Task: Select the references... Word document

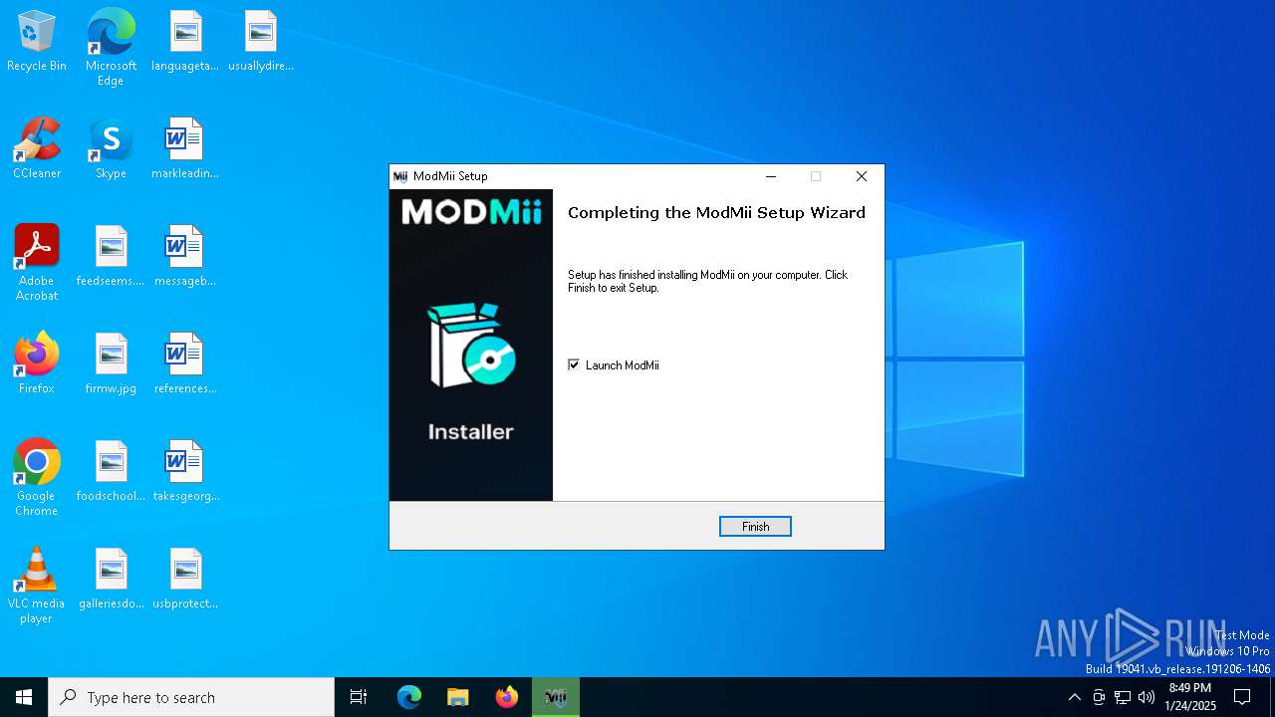Action: [185, 364]
